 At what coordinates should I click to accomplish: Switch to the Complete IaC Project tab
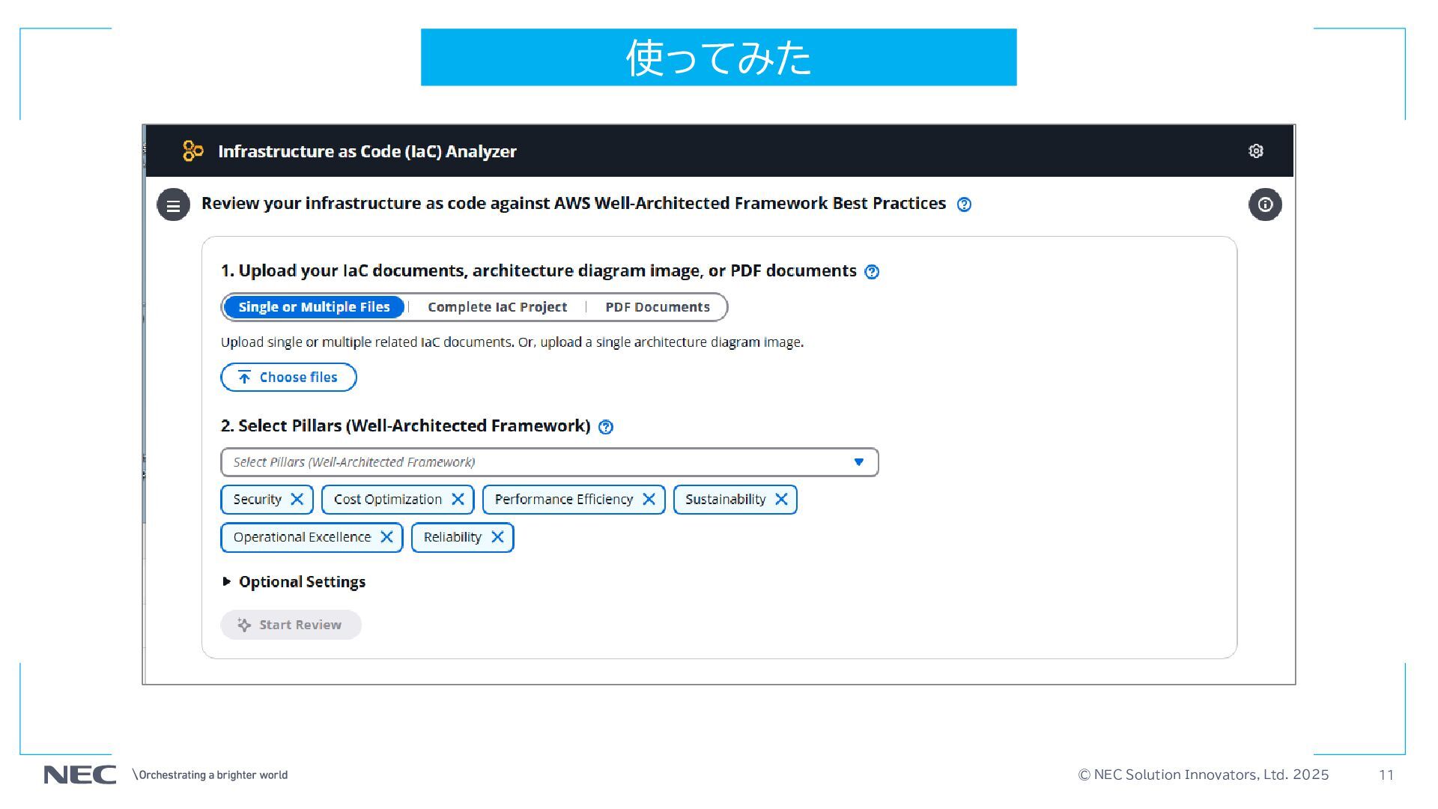[x=497, y=307]
